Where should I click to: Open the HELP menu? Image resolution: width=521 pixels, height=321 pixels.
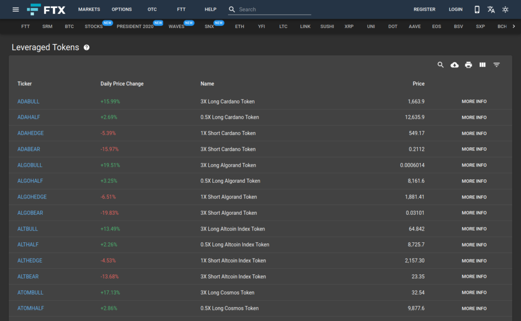tap(210, 9)
